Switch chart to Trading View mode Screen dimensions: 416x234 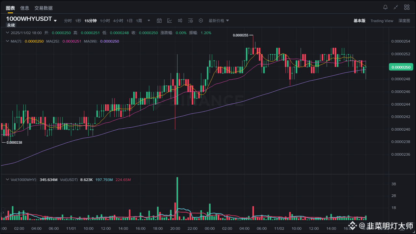tap(382, 20)
